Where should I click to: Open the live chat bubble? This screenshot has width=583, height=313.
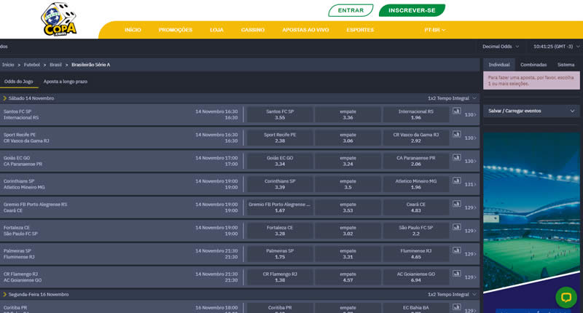(566, 297)
